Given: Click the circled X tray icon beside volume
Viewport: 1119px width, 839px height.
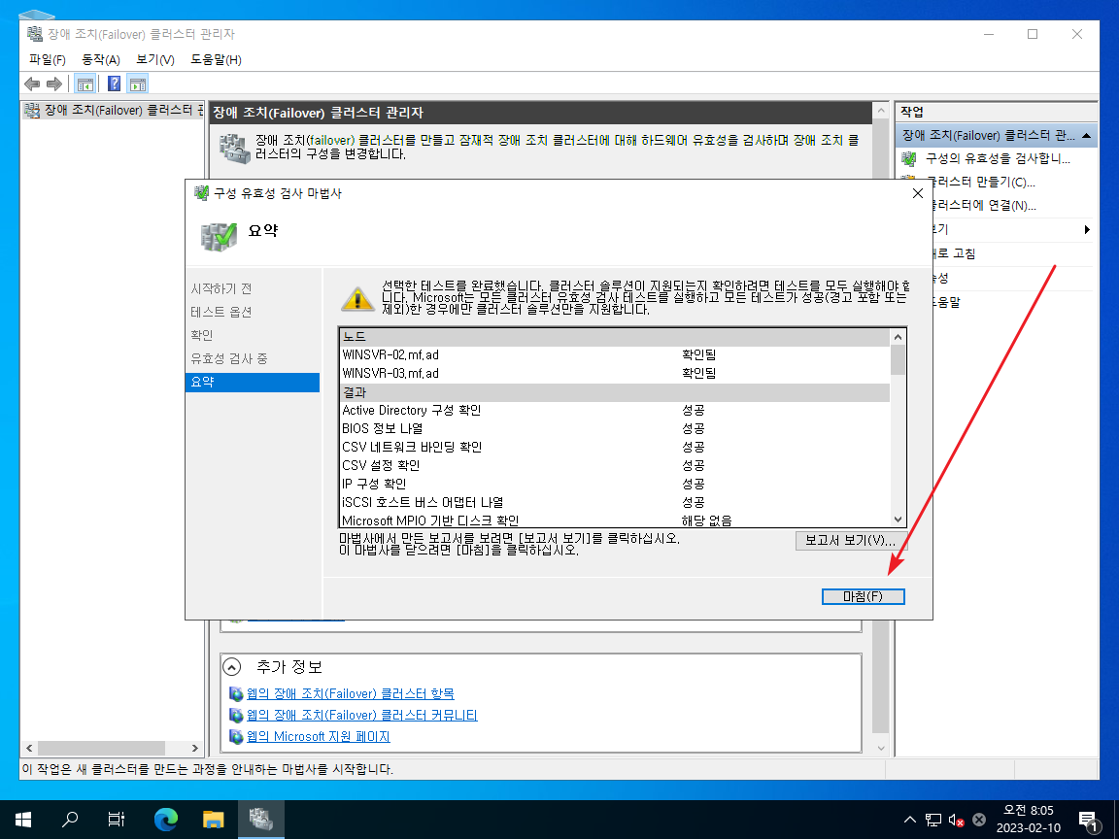Looking at the screenshot, I should [x=979, y=820].
